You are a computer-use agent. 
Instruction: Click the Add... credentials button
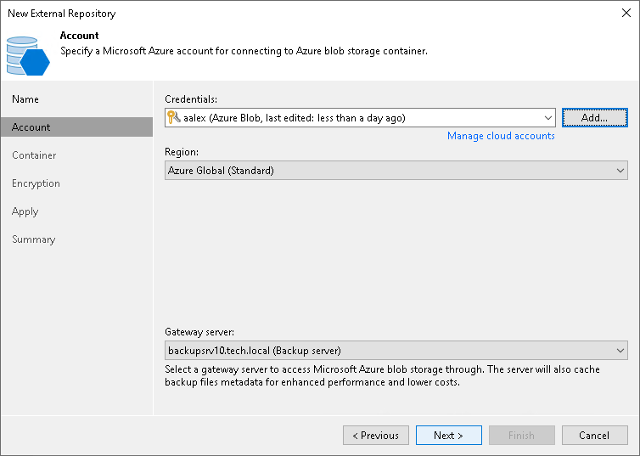594,118
